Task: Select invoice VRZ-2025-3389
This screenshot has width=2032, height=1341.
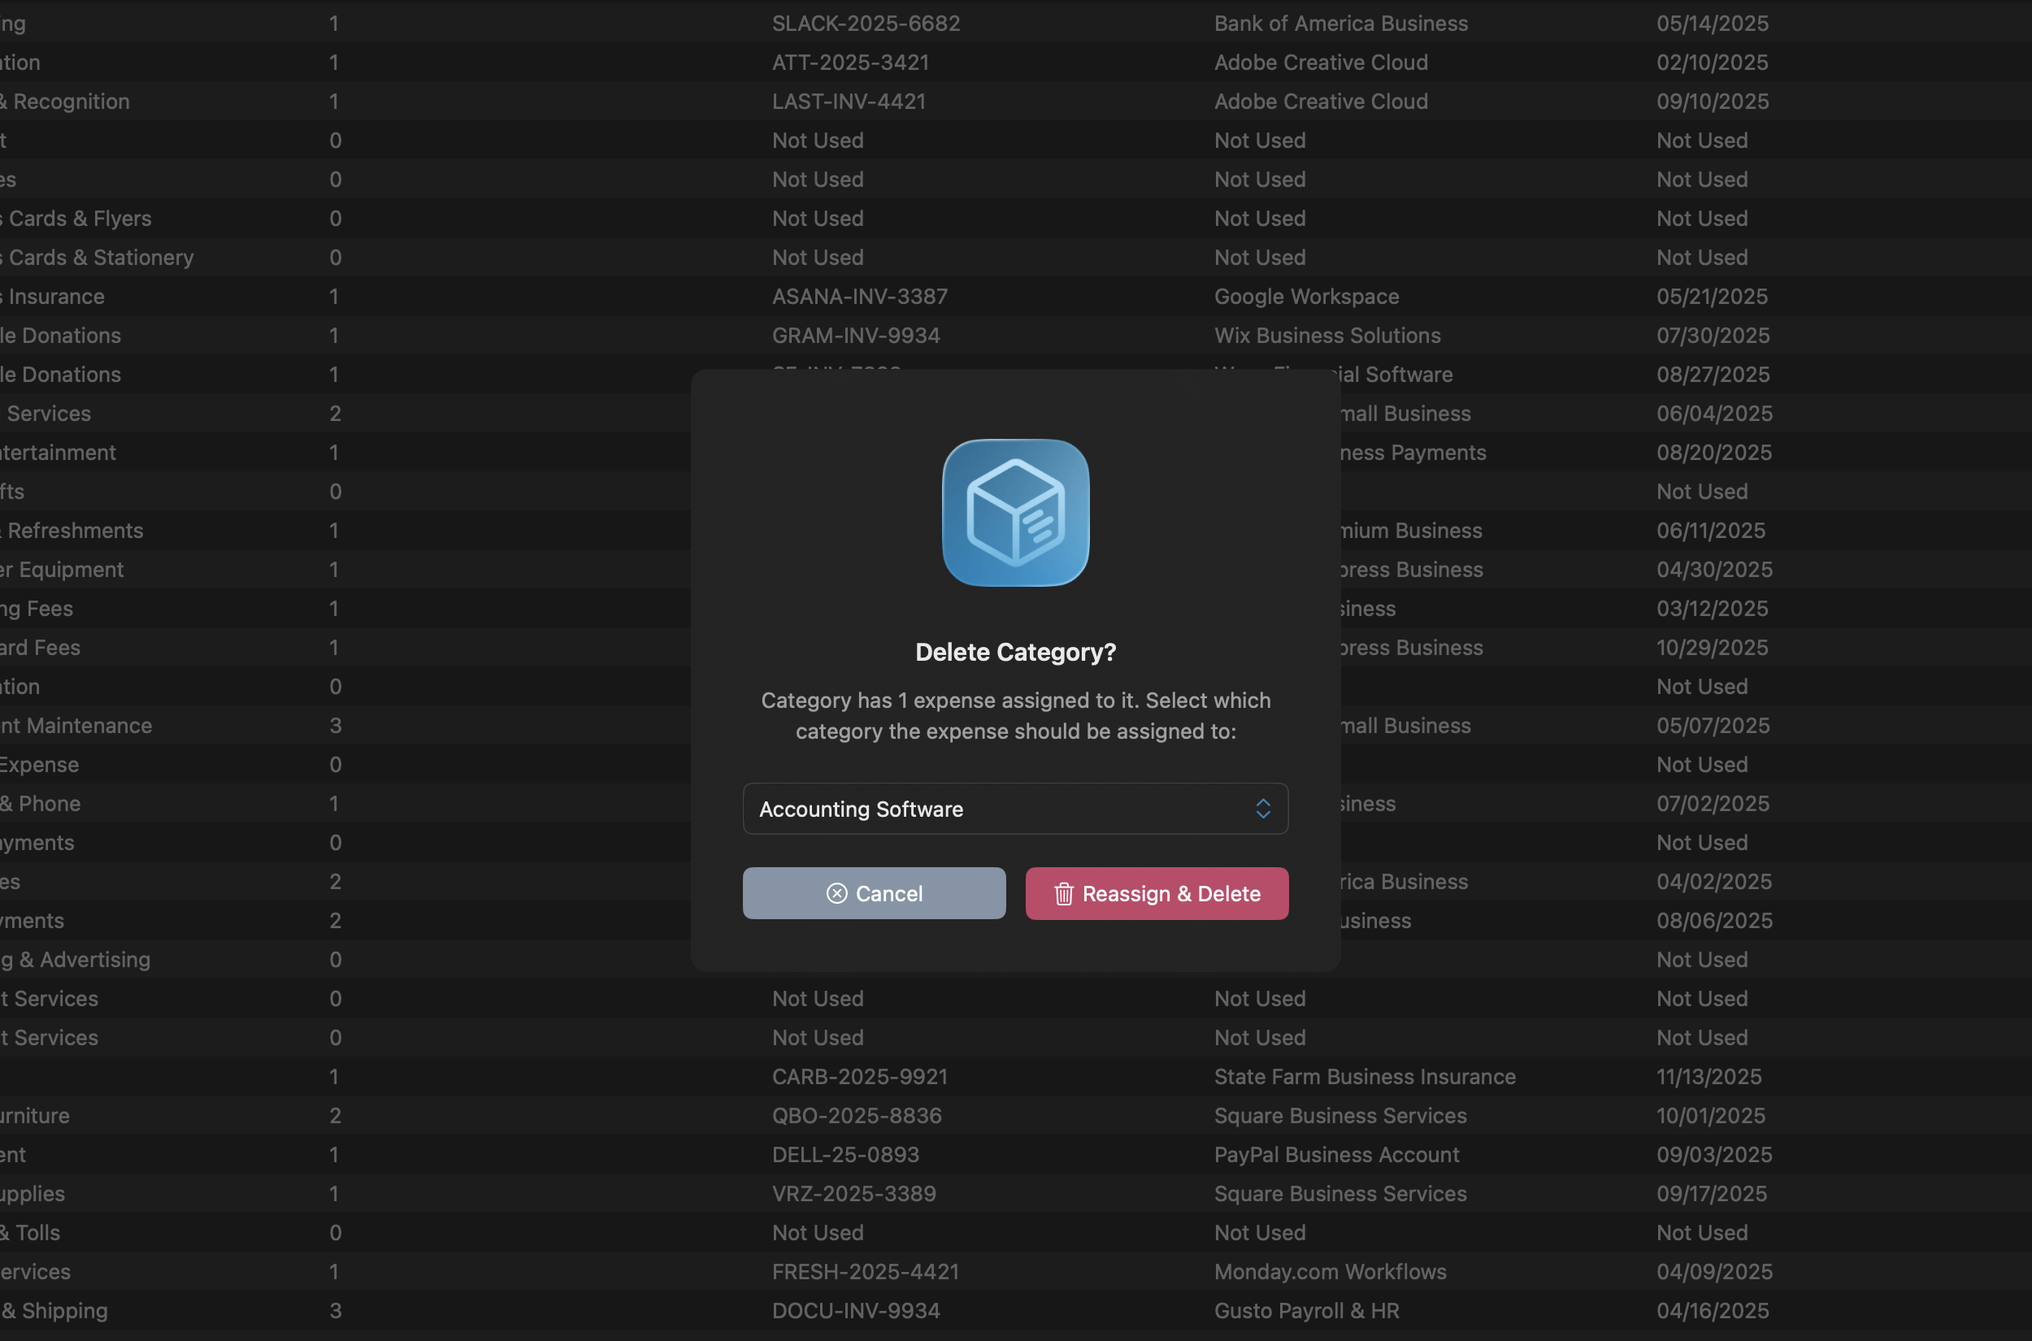Action: tap(853, 1193)
